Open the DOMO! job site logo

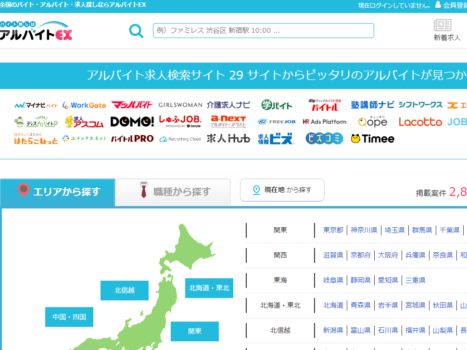132,122
